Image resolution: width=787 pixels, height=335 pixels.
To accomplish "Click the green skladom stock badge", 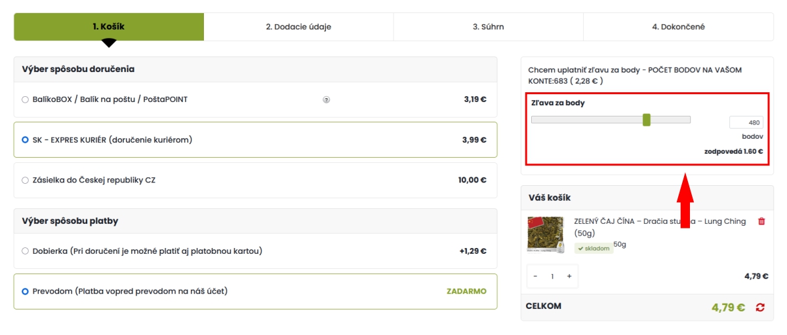I will [594, 249].
